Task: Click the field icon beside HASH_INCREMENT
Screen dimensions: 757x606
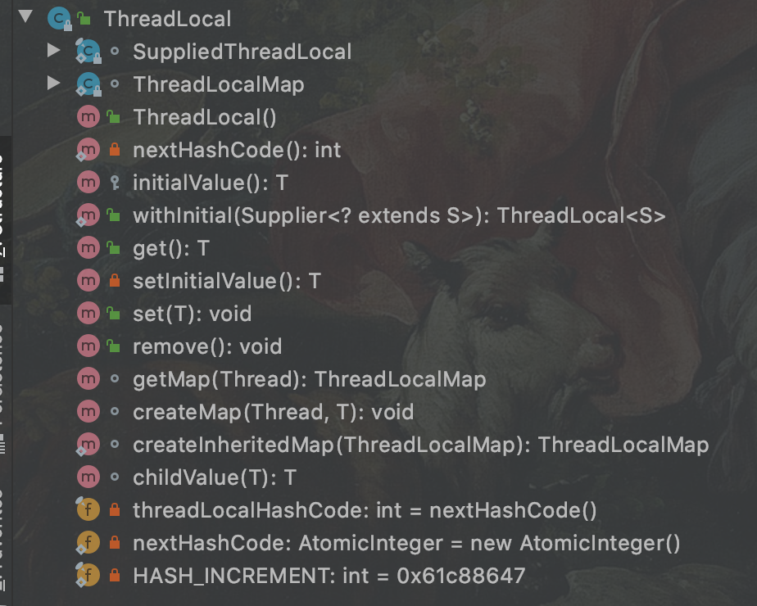Action: 88,575
